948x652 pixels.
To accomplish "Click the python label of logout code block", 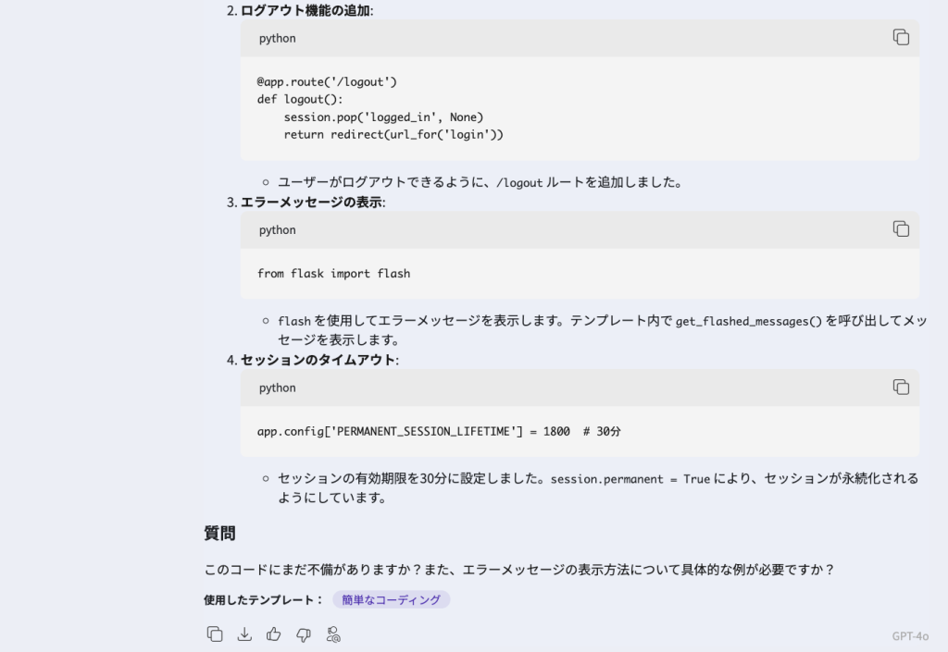I will pos(278,39).
